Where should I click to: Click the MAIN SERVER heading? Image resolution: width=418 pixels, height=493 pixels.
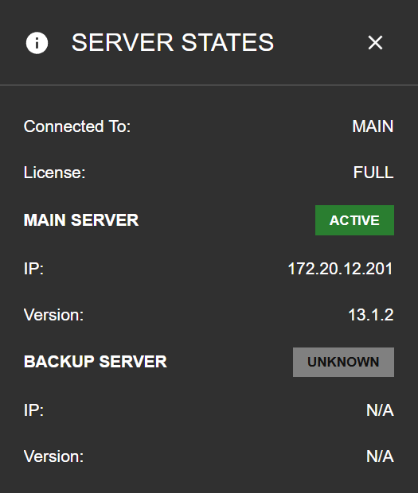81,220
